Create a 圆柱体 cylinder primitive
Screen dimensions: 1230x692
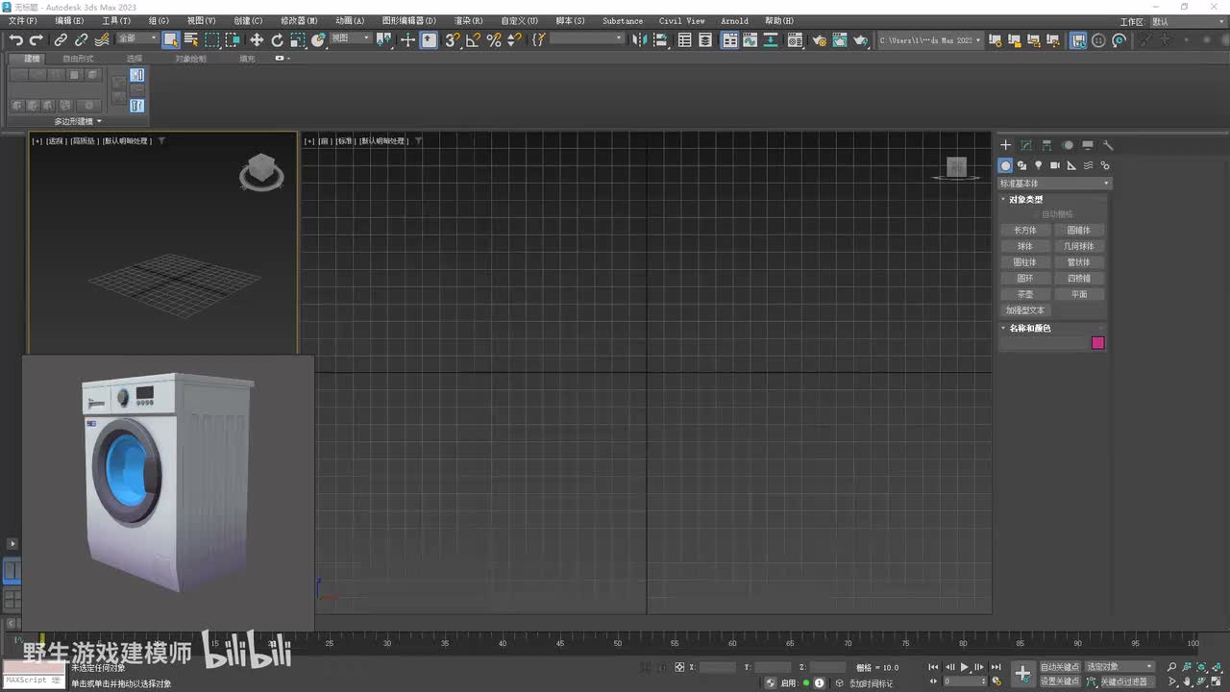(1025, 262)
